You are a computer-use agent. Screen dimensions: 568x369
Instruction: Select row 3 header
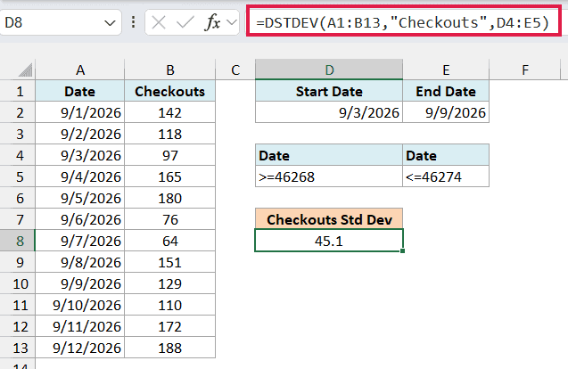pos(18,134)
